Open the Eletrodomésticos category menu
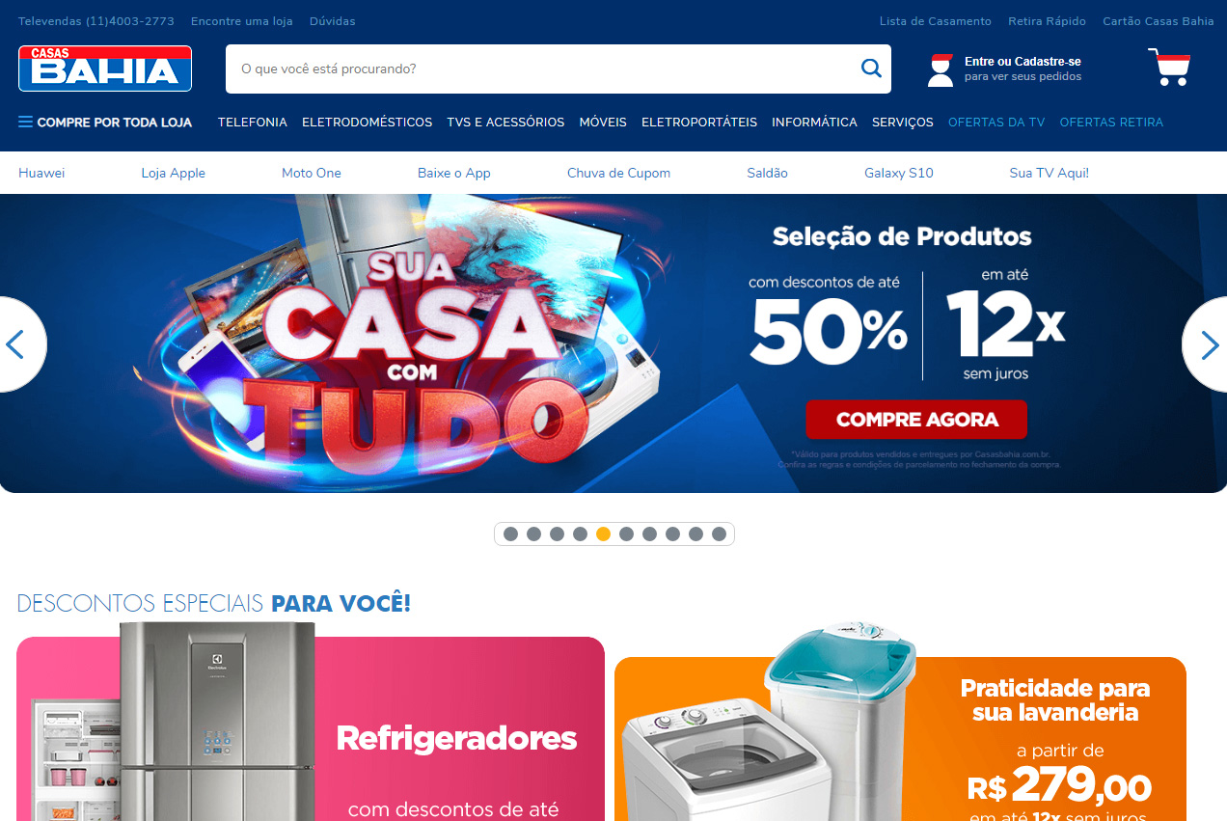The height and width of the screenshot is (821, 1227). click(367, 123)
